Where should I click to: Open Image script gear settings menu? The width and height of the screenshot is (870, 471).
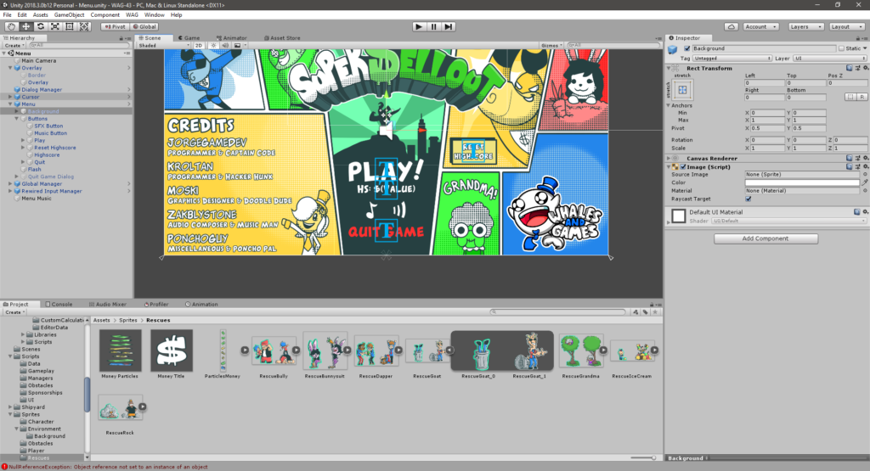coord(865,167)
